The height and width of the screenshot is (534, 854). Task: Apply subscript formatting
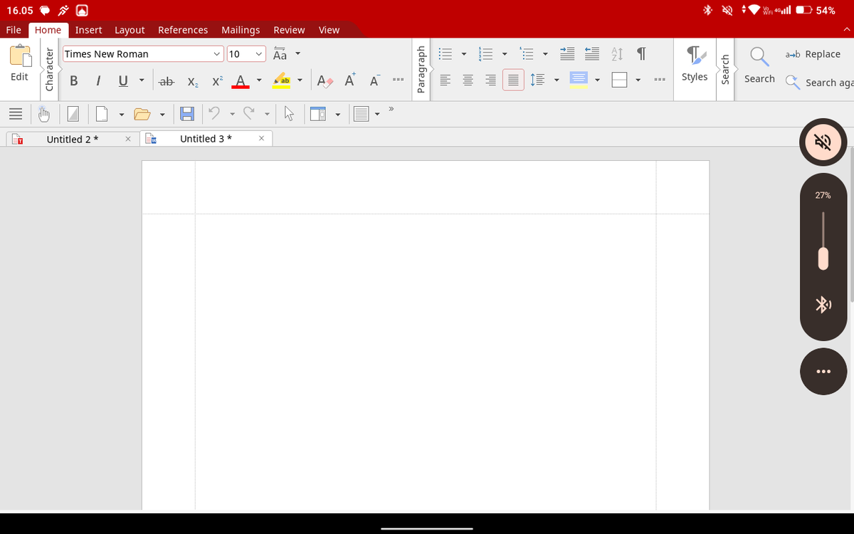coord(192,81)
